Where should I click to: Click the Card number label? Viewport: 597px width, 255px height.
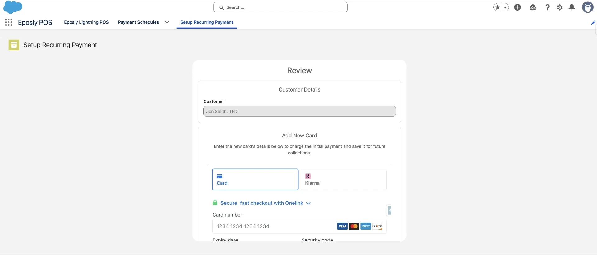(x=227, y=215)
